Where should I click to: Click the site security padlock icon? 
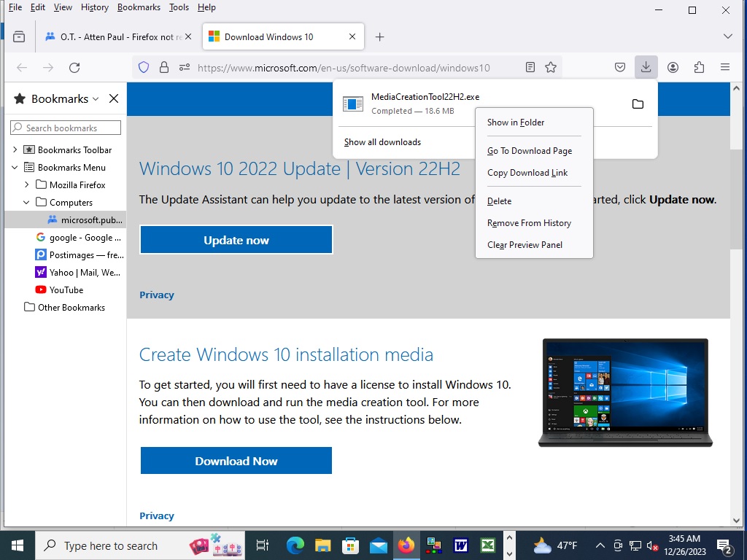tap(164, 68)
